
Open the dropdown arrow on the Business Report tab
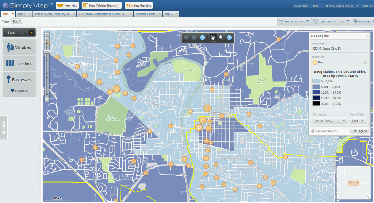(160, 14)
